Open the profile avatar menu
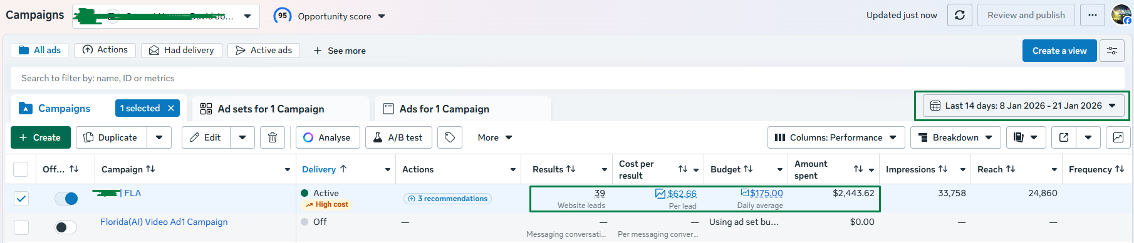Viewport: 1134px width, 243px height. [1121, 14]
